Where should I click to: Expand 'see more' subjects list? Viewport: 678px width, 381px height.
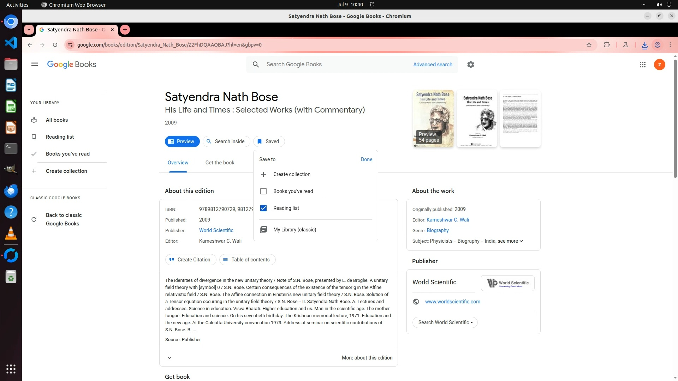click(x=510, y=241)
